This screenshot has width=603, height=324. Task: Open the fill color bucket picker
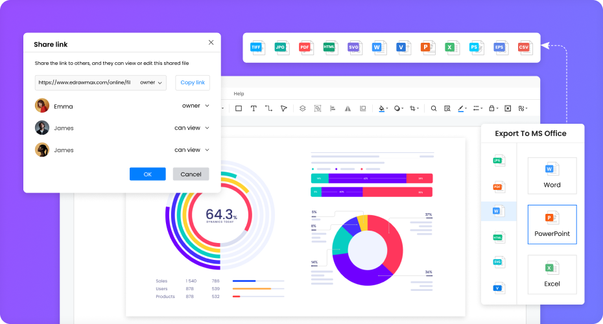coord(383,108)
